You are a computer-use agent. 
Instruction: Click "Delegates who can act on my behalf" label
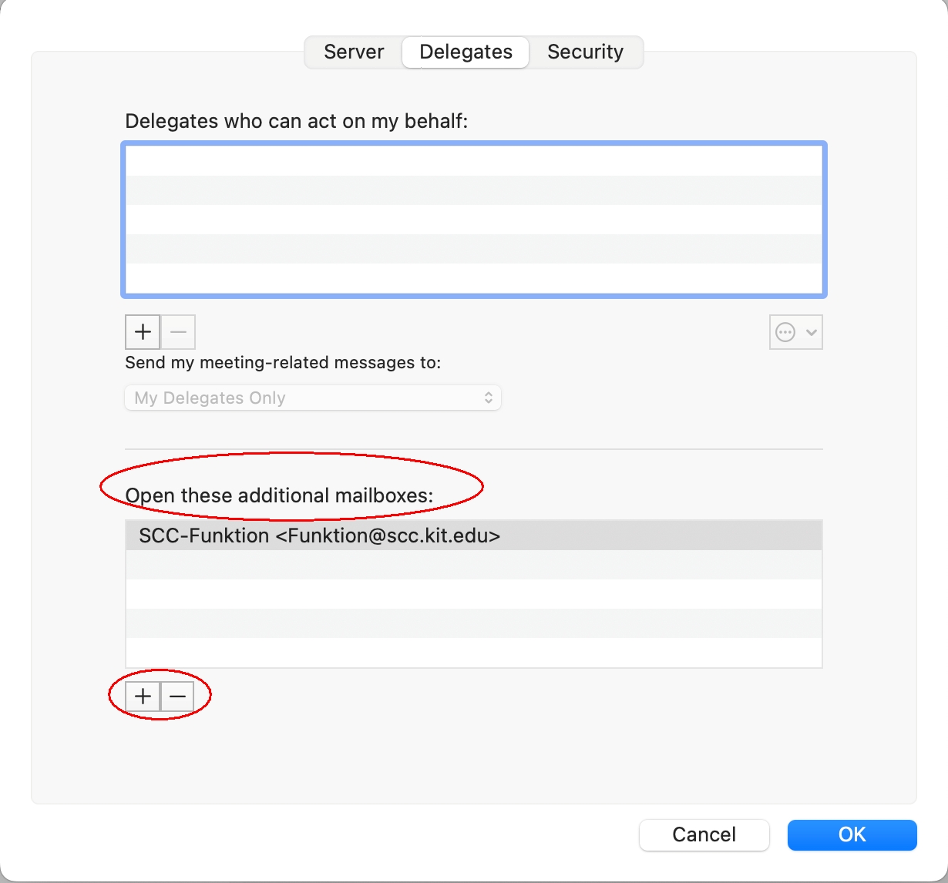[x=296, y=121]
